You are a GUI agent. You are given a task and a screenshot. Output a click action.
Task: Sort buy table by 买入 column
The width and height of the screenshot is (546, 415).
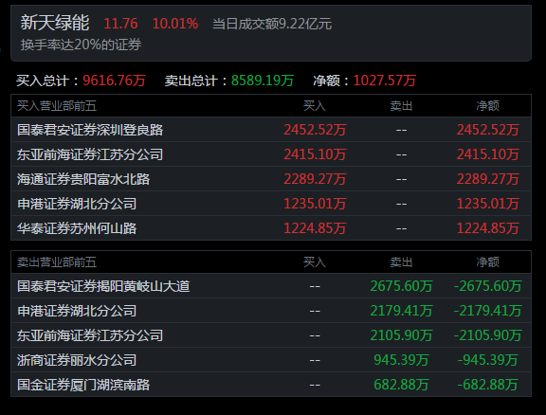(x=315, y=105)
